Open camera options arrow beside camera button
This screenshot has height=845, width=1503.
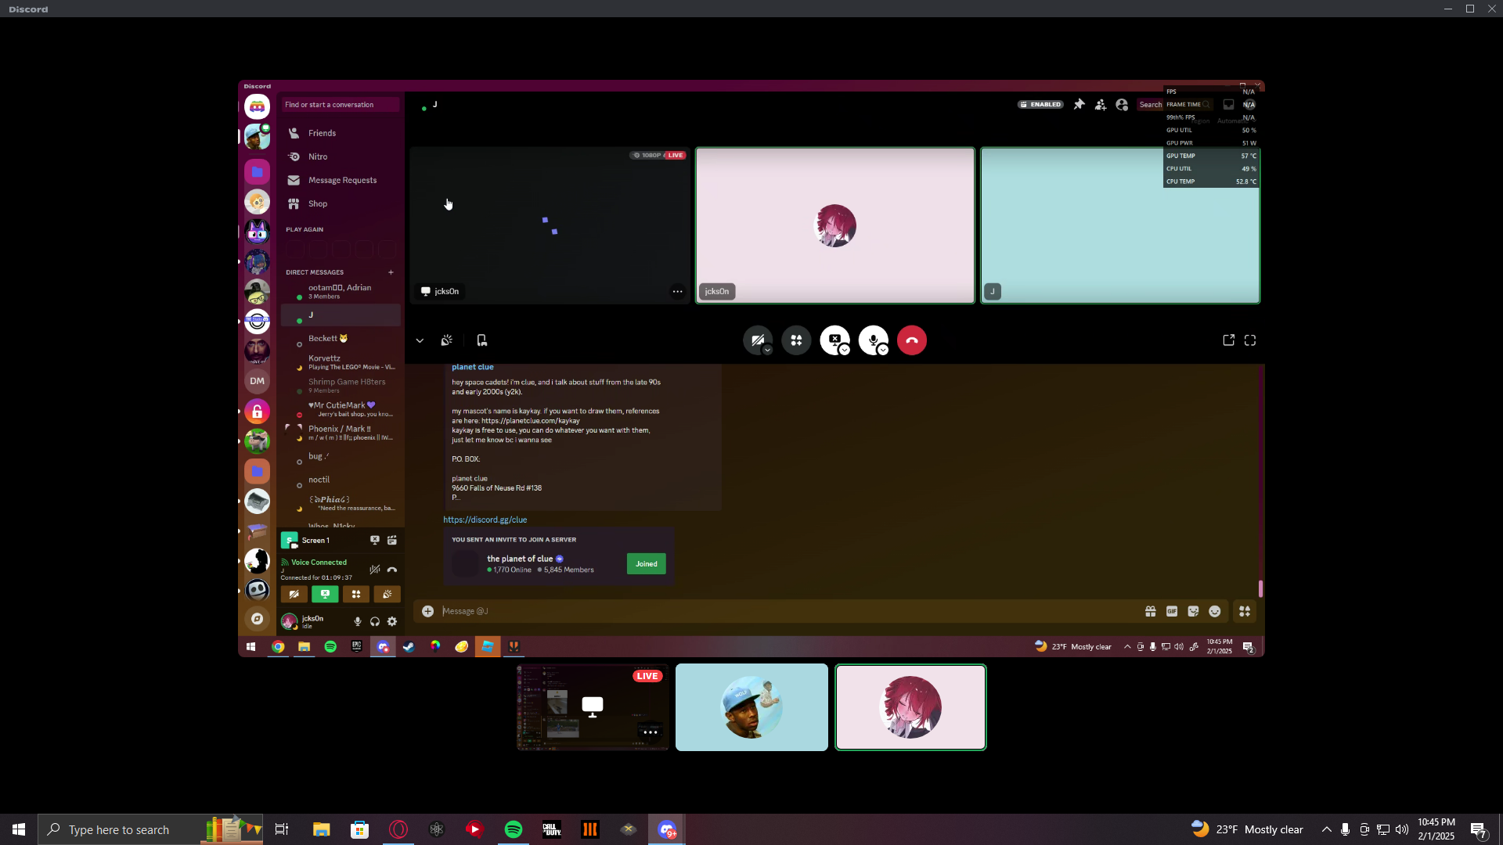[x=768, y=350]
